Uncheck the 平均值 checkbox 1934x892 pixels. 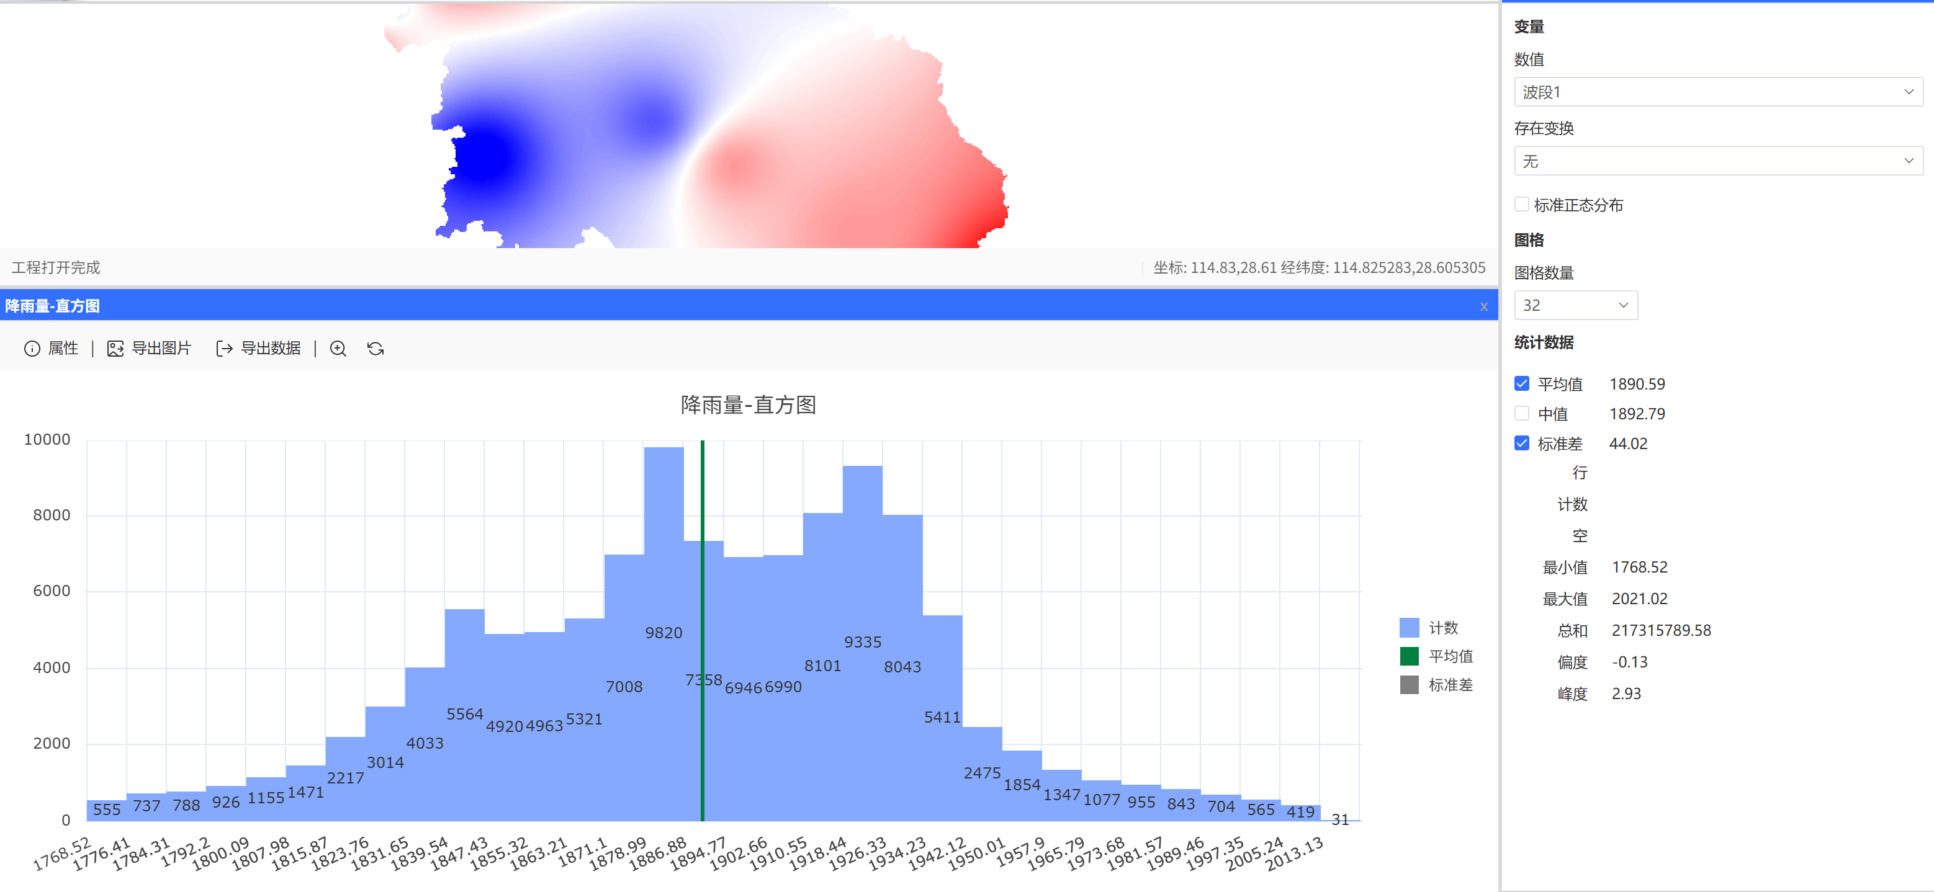pyautogui.click(x=1522, y=383)
